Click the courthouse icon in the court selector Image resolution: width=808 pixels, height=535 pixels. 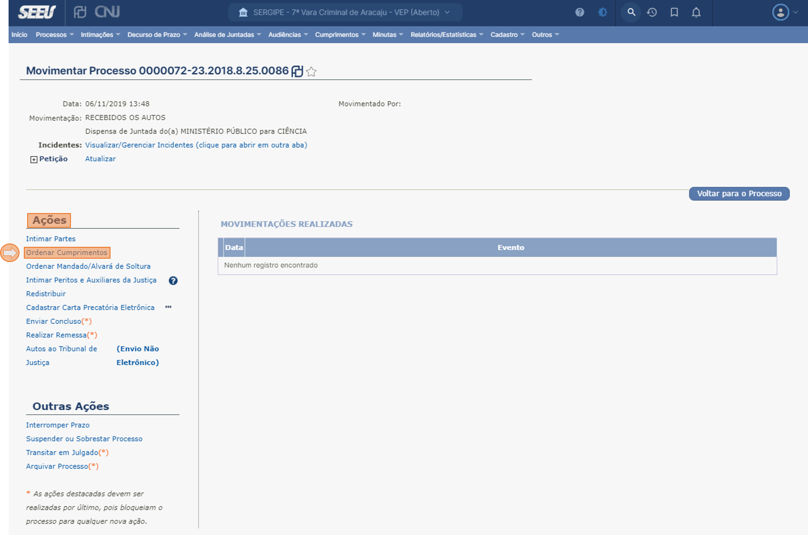coord(243,12)
